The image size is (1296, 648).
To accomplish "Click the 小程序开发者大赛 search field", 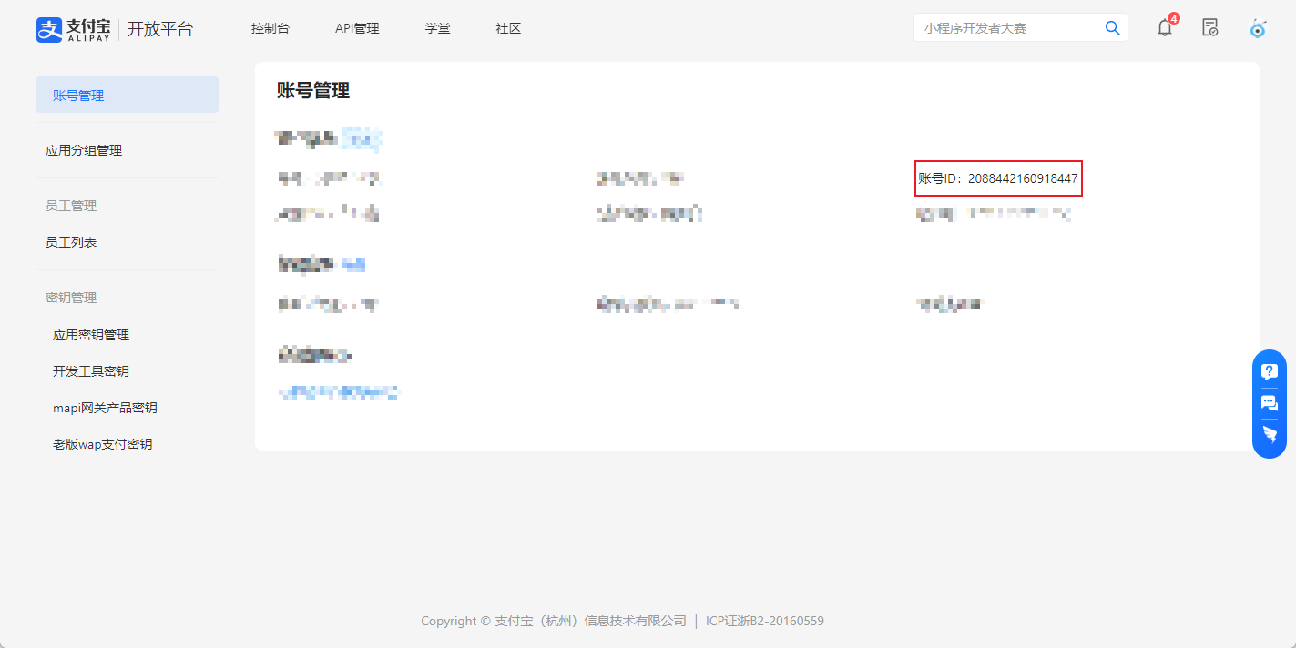I will click(x=1006, y=28).
